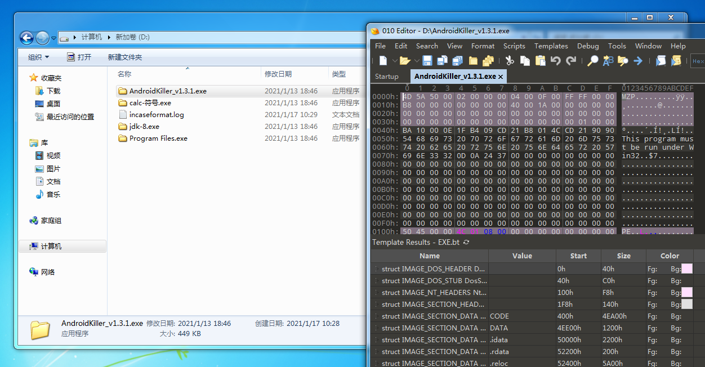Create a new file in 010 Editor
This screenshot has height=367, width=705.
tap(383, 61)
